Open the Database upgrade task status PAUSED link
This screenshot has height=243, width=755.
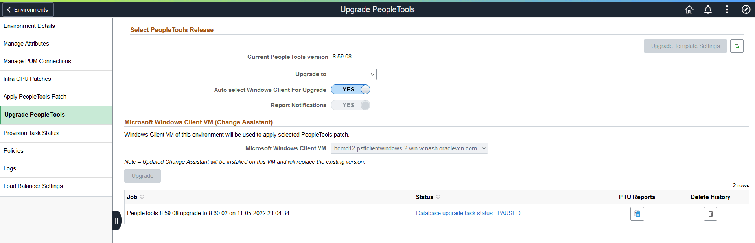[468, 213]
